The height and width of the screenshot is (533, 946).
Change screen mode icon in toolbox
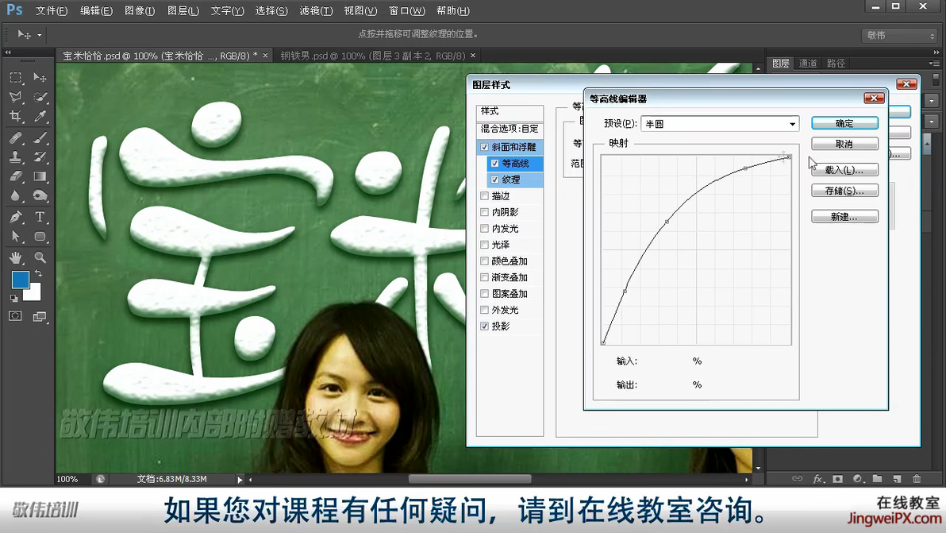[40, 316]
